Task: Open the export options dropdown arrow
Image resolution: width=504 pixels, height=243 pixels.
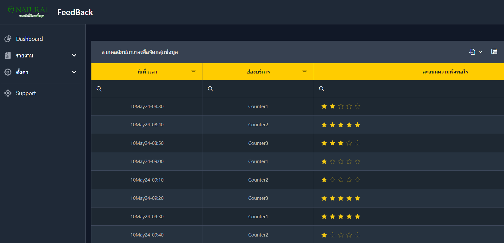Action: (x=480, y=52)
